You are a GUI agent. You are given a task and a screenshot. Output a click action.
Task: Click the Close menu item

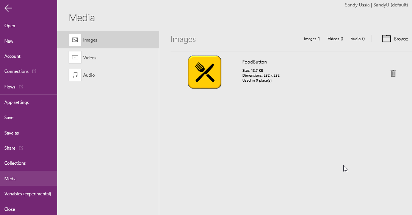point(10,209)
